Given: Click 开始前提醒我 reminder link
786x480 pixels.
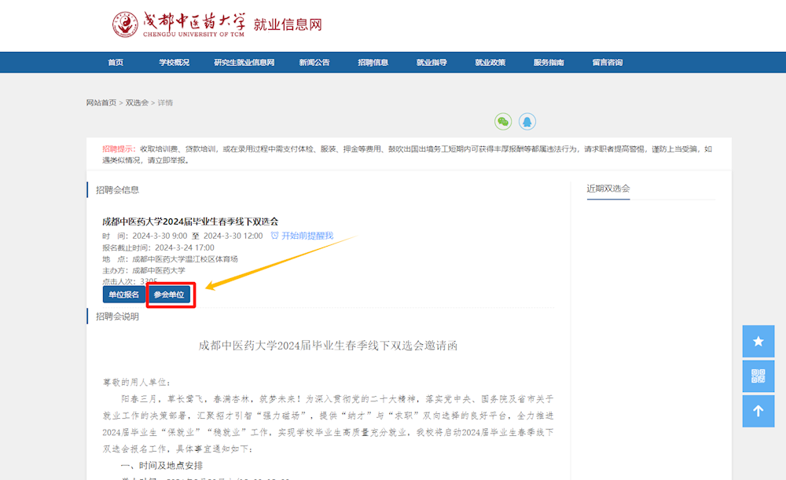Looking at the screenshot, I should pos(307,236).
